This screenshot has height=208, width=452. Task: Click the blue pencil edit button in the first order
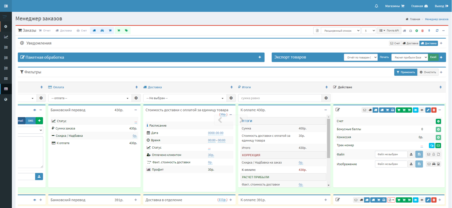[x=428, y=110]
